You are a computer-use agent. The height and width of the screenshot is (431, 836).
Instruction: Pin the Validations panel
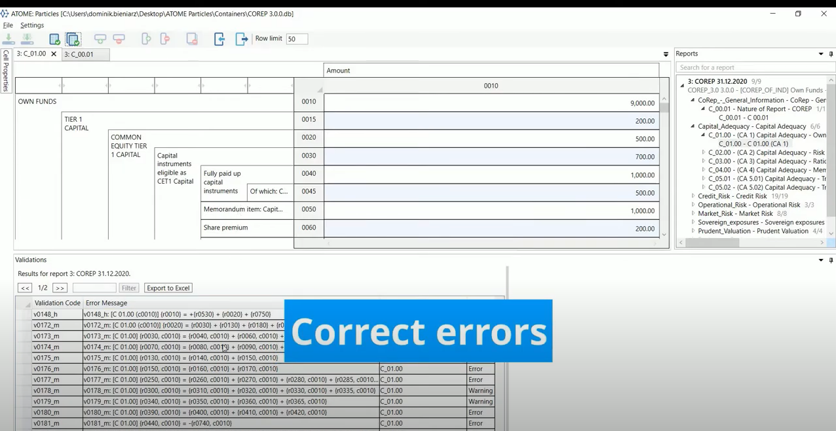point(831,260)
